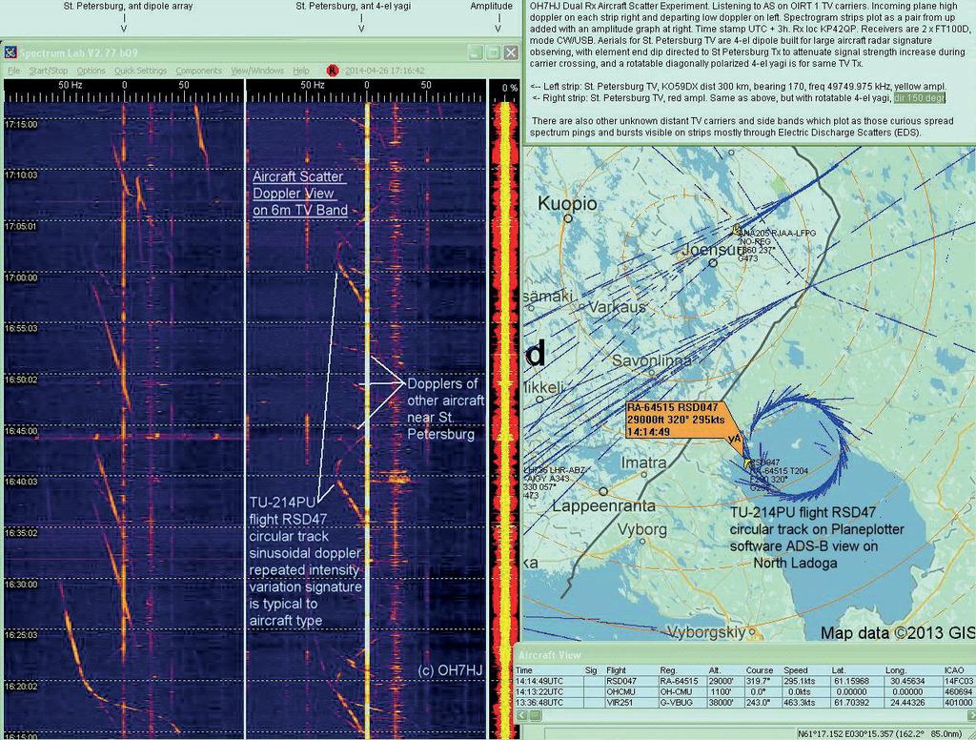Image resolution: width=976 pixels, height=740 pixels.
Task: Sort Aircraft View by Alt. column
Action: [715, 670]
